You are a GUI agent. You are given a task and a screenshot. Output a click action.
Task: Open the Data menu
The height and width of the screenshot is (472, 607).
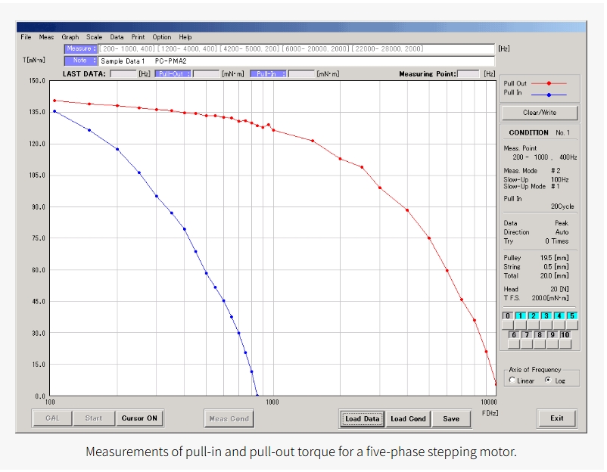coord(117,37)
